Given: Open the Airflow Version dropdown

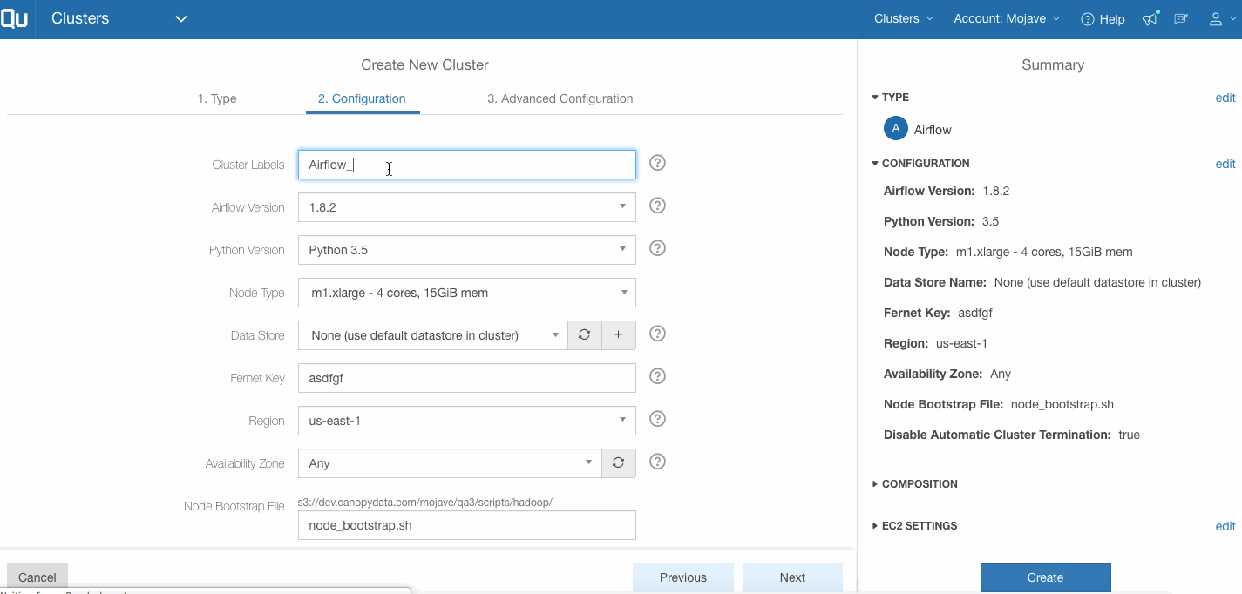Looking at the screenshot, I should point(466,207).
